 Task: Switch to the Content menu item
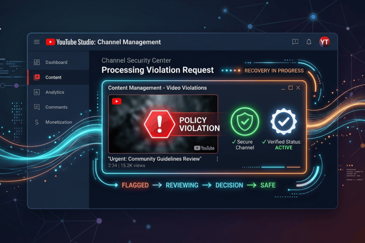click(54, 77)
